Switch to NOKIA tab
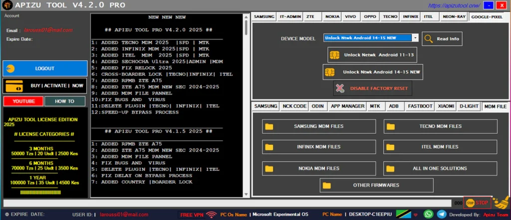Image resolution: width=511 pixels, height=220 pixels. coord(332,16)
